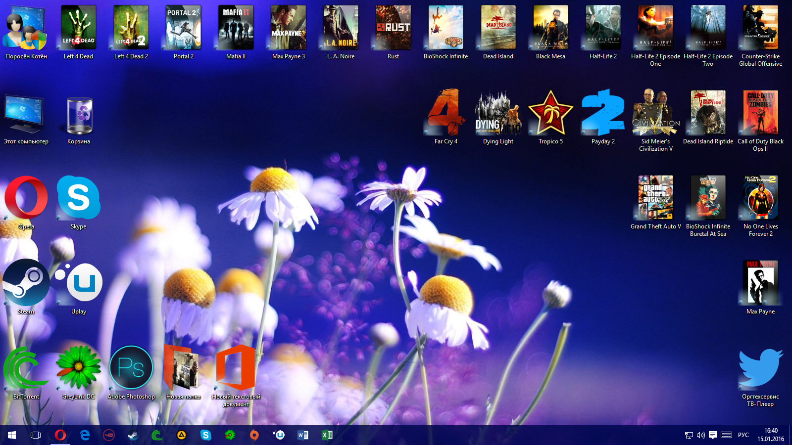Select the Opera desktop shortcut
Screen dimensions: 792x445
tap(26, 197)
